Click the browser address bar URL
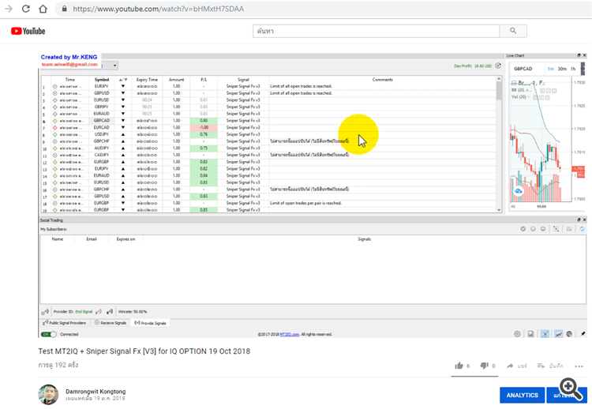 click(158, 9)
